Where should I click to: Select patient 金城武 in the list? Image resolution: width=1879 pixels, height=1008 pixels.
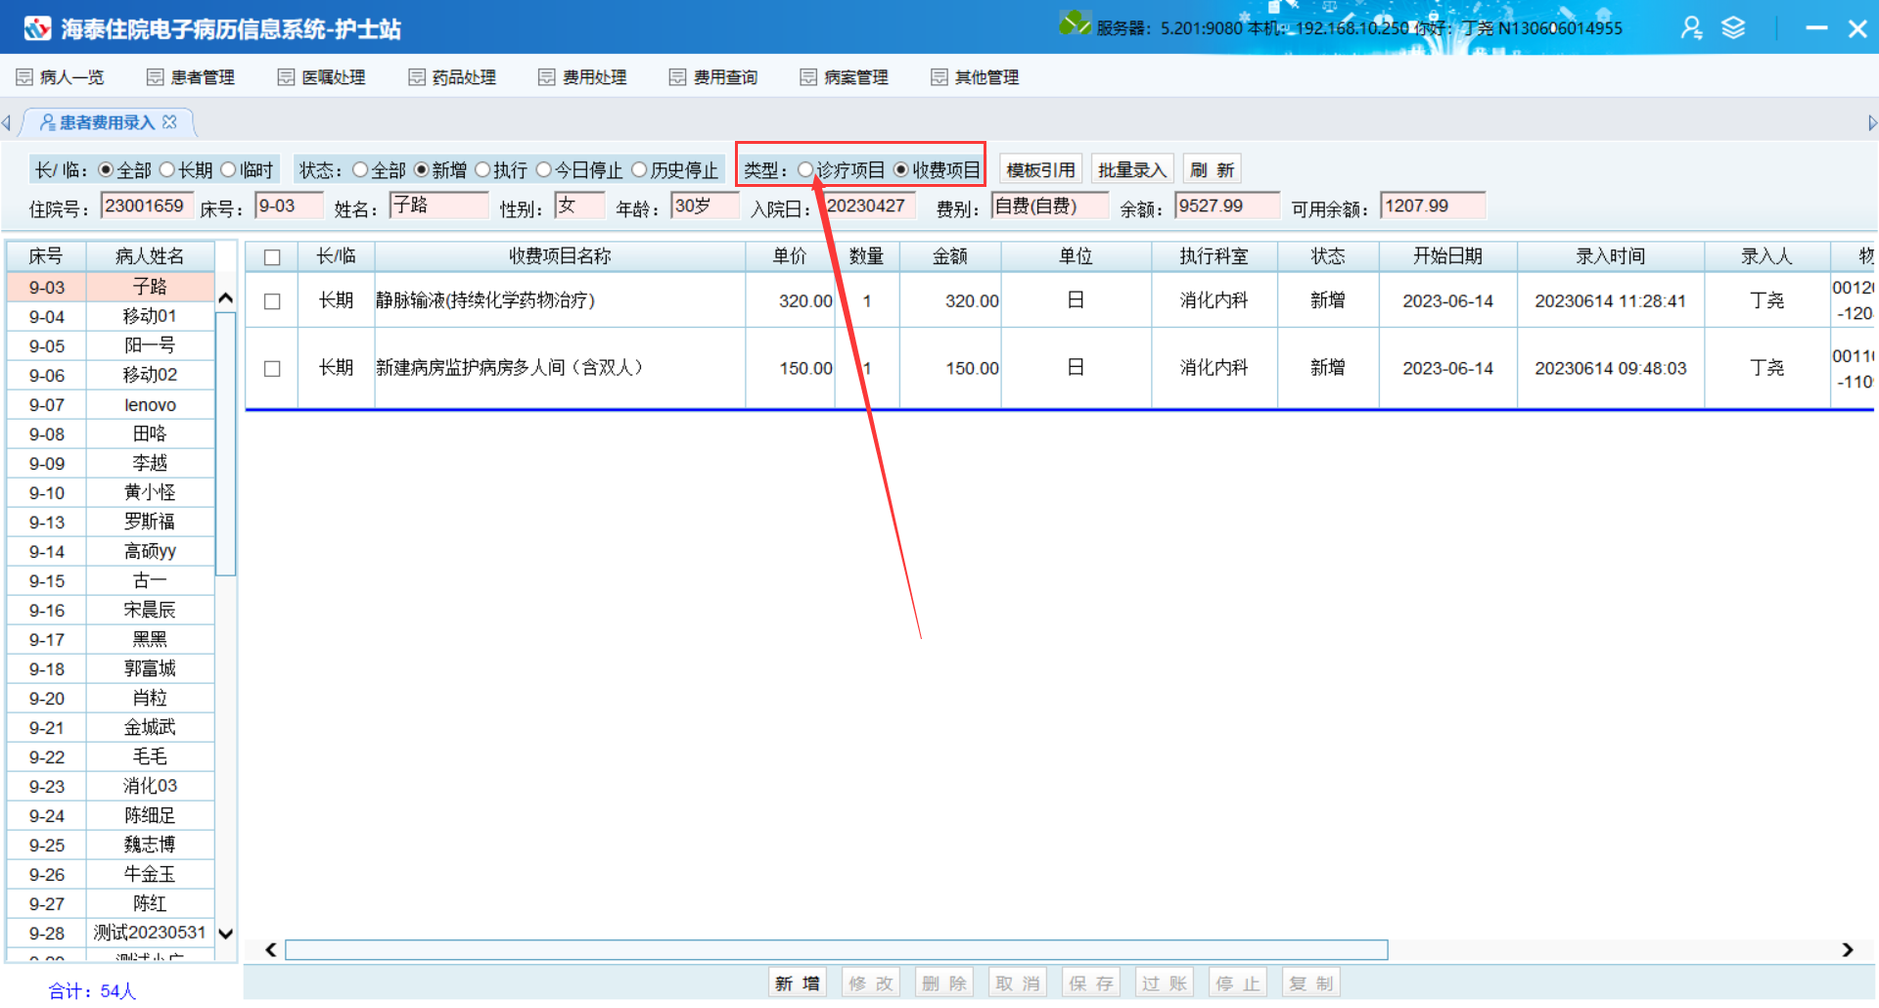tap(111, 727)
